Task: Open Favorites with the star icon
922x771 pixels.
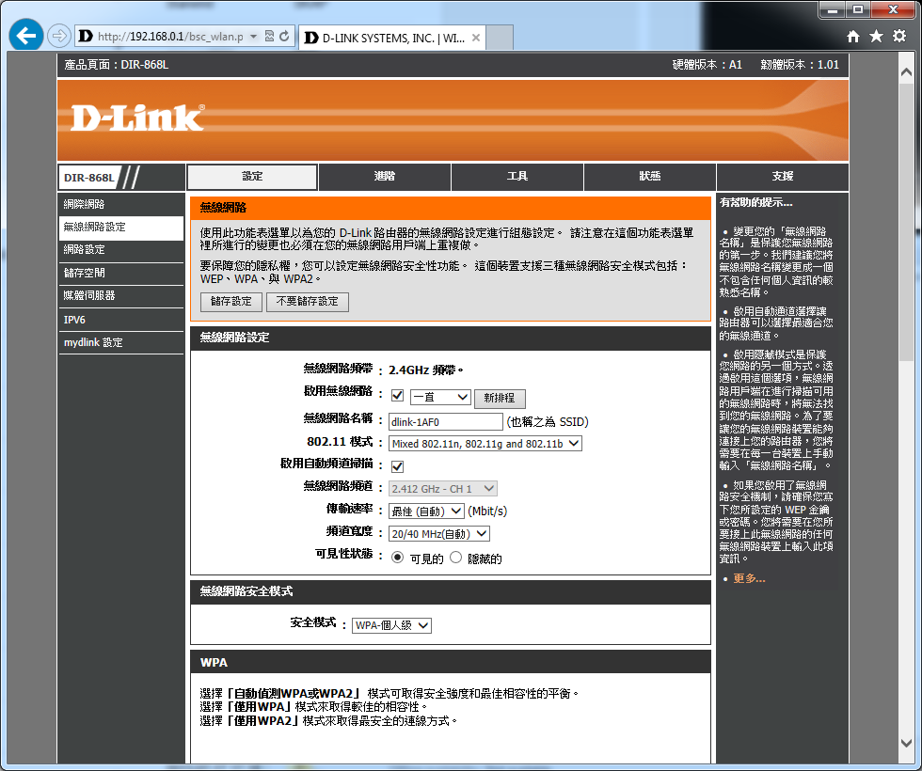Action: 876,36
